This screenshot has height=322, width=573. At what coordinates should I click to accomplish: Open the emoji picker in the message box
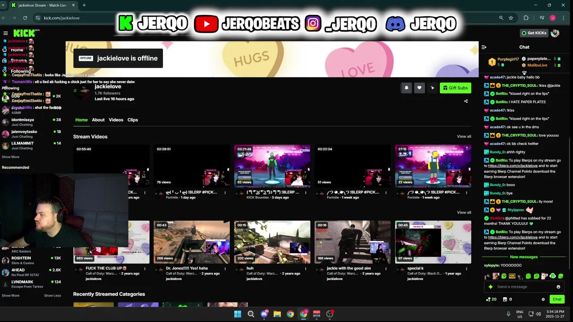pos(558,287)
